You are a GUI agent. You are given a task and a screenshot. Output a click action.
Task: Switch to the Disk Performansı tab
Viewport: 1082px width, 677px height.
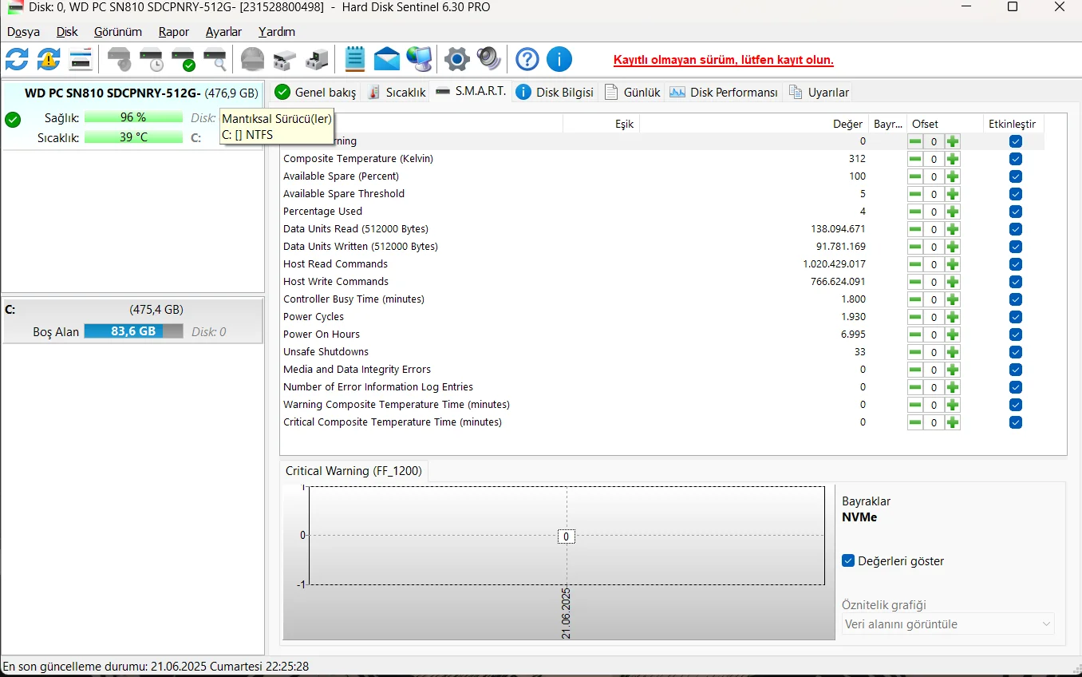coord(724,93)
